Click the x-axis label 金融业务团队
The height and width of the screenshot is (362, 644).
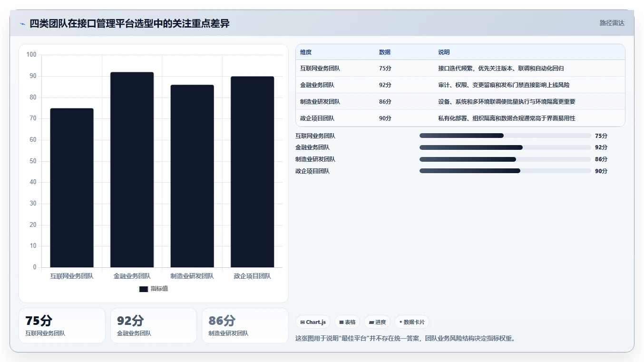point(132,276)
